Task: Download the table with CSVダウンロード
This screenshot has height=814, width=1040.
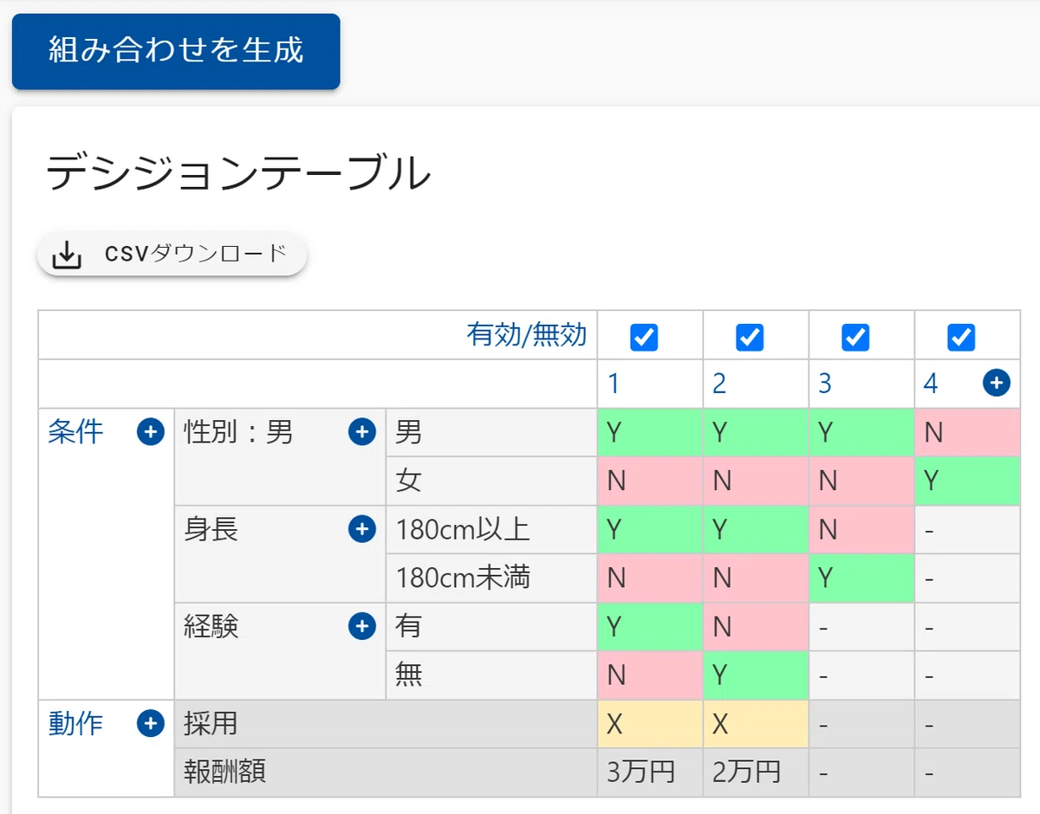Action: tap(172, 255)
